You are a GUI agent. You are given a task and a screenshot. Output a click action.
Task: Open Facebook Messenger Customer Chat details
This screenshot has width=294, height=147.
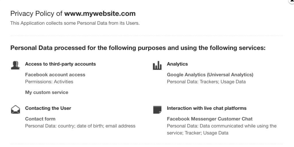210,119
